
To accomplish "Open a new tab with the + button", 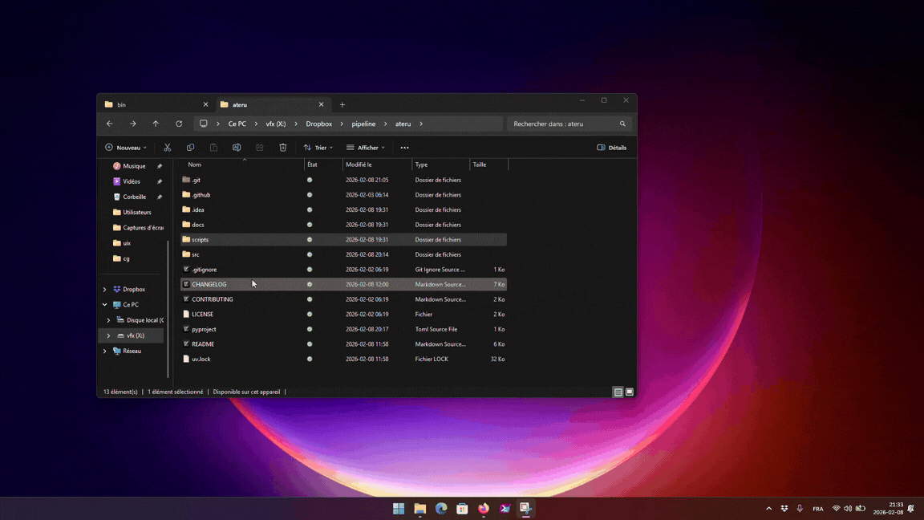I will pyautogui.click(x=342, y=104).
